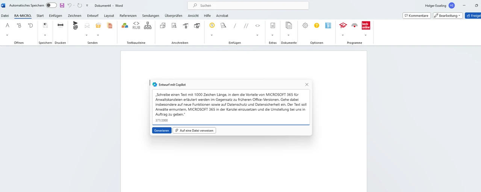Expand dropdown under the § paragraph icon

click(212, 35)
